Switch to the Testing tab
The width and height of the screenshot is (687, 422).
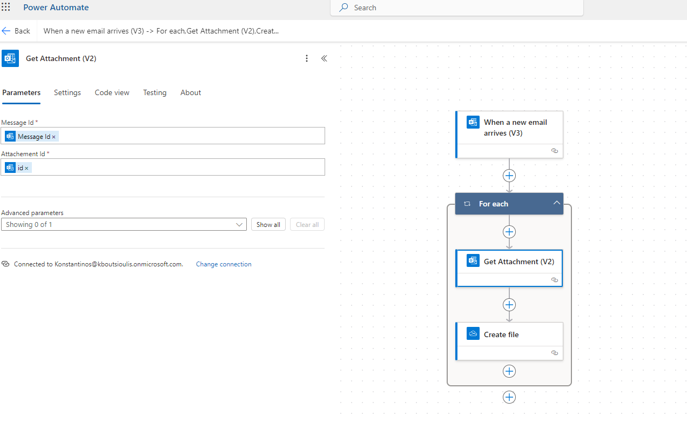(154, 92)
